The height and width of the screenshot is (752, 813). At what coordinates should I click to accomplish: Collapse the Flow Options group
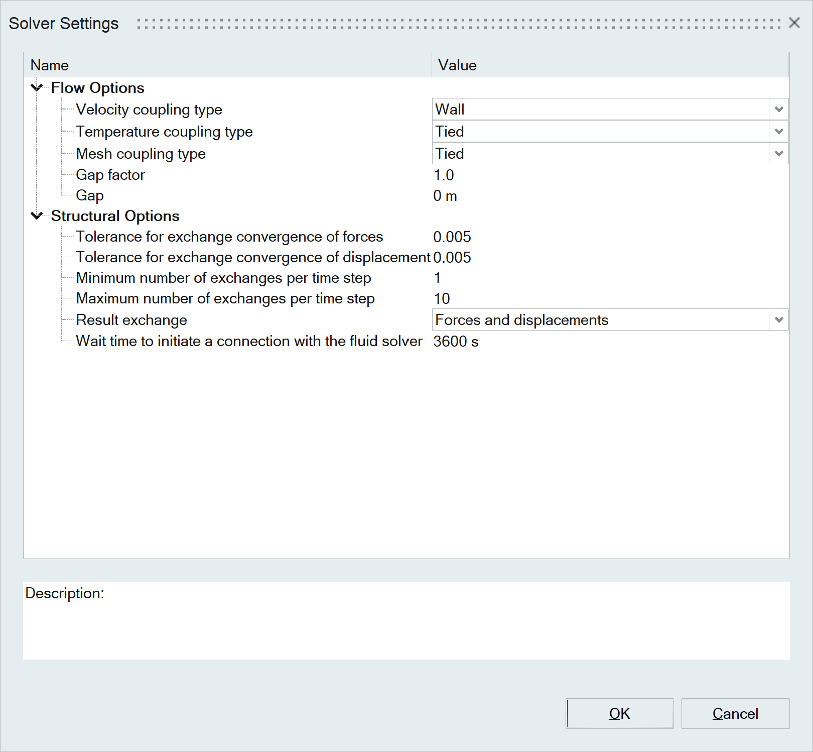(x=37, y=88)
